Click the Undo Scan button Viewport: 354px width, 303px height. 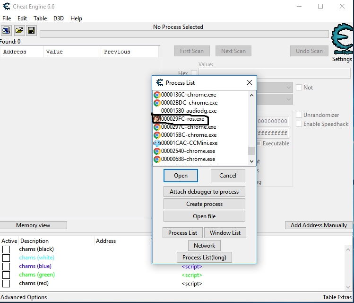pyautogui.click(x=309, y=51)
